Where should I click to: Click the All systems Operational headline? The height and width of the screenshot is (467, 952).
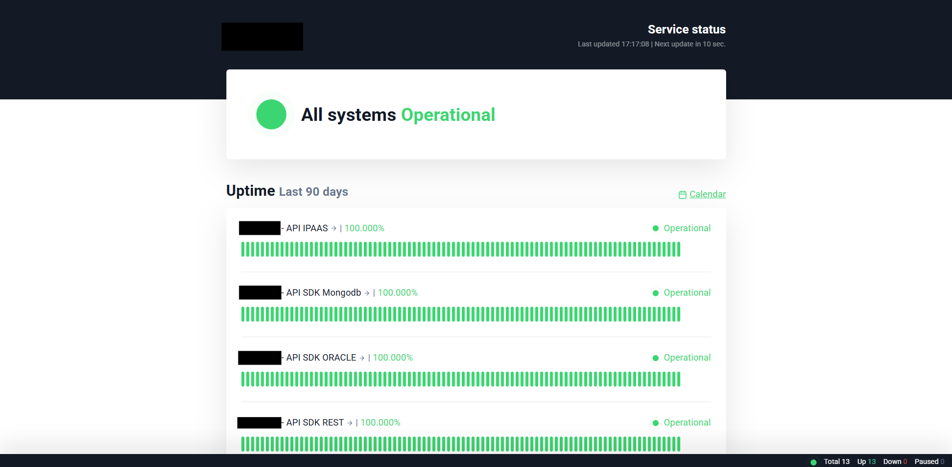tap(398, 115)
